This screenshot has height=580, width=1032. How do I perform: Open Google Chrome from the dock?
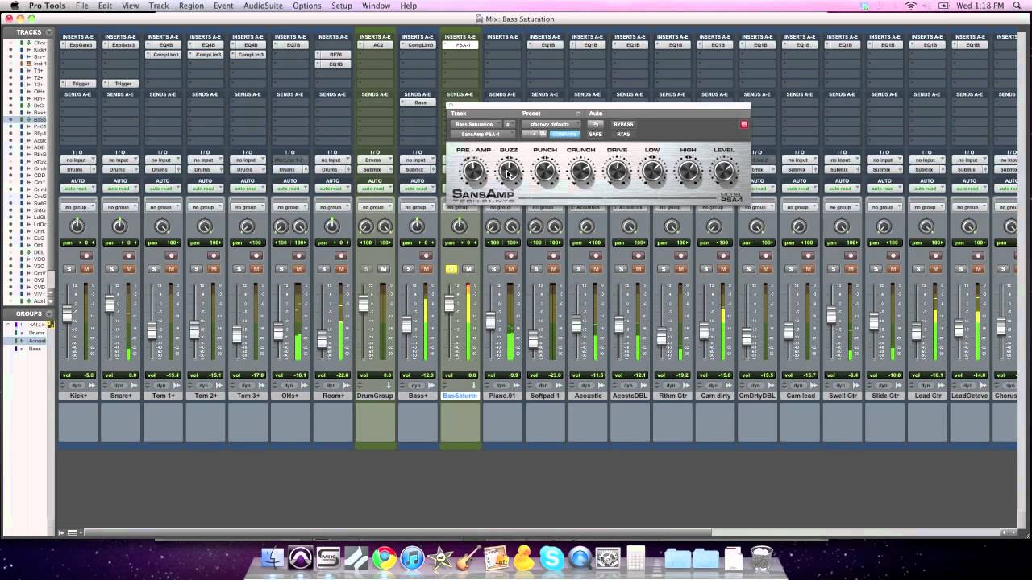click(x=384, y=557)
